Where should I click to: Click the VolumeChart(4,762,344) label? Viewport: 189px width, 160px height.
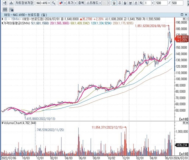point(20,123)
